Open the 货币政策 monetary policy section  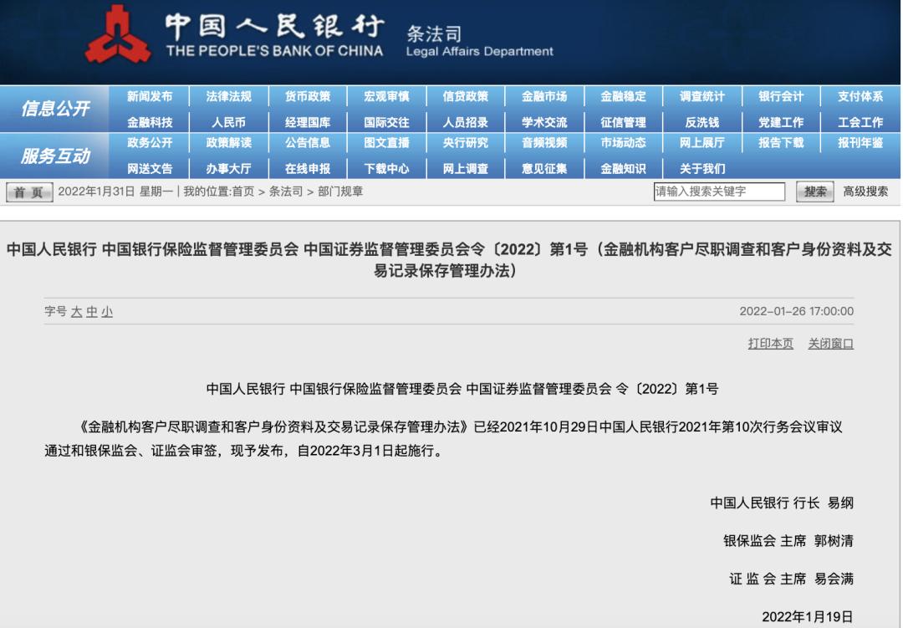click(x=309, y=96)
